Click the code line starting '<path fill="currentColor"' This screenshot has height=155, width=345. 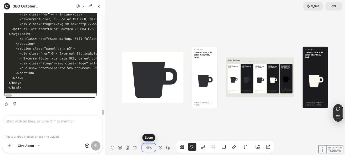click(54, 29)
